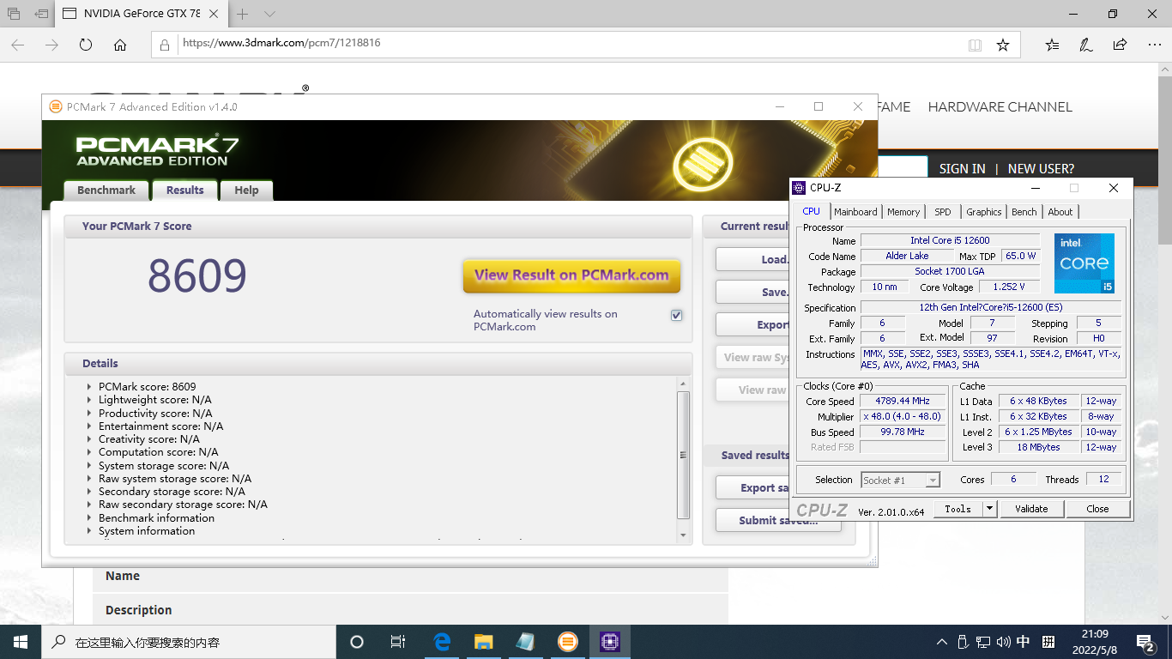Click View Result on PCMark.com button

pyautogui.click(x=571, y=275)
